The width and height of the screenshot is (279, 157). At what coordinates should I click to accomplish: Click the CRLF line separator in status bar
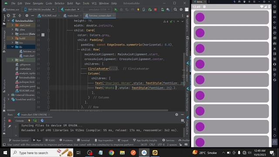[152, 145]
